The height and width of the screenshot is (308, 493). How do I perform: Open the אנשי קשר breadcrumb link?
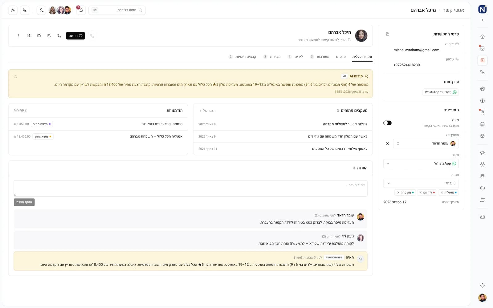coord(454,10)
